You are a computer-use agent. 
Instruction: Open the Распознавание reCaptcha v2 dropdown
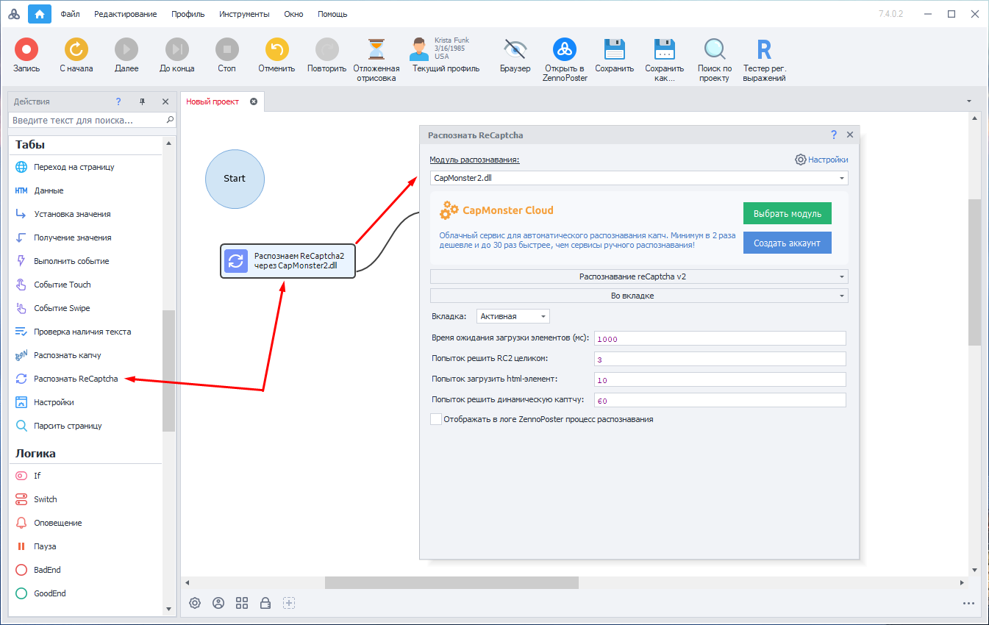pyautogui.click(x=638, y=276)
